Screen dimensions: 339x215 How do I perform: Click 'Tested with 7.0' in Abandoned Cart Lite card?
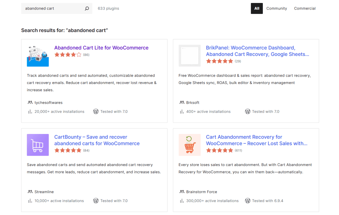[114, 111]
